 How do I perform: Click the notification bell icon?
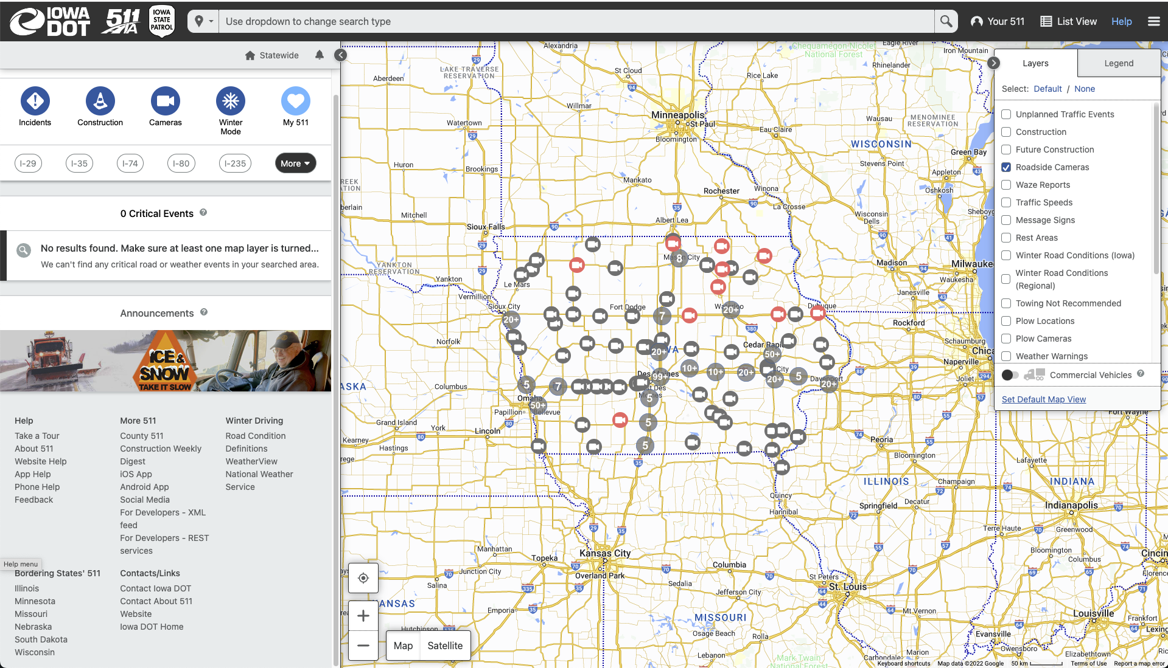(x=320, y=55)
